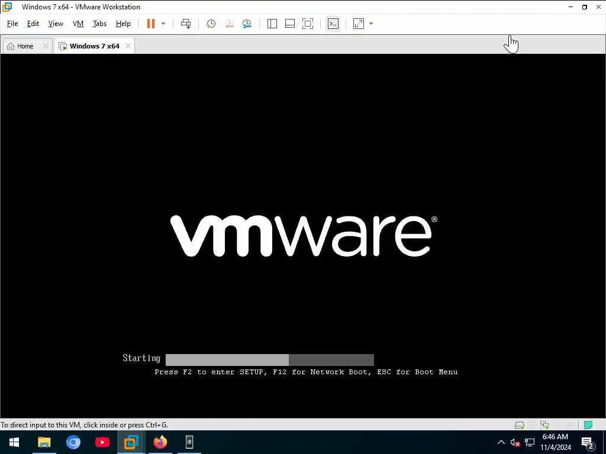606x454 pixels.
Task: Open the green message log icon
Action: [x=588, y=425]
